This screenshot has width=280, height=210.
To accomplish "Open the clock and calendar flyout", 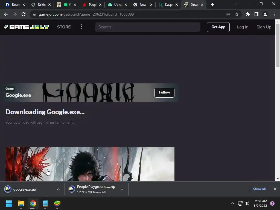I will [x=260, y=203].
